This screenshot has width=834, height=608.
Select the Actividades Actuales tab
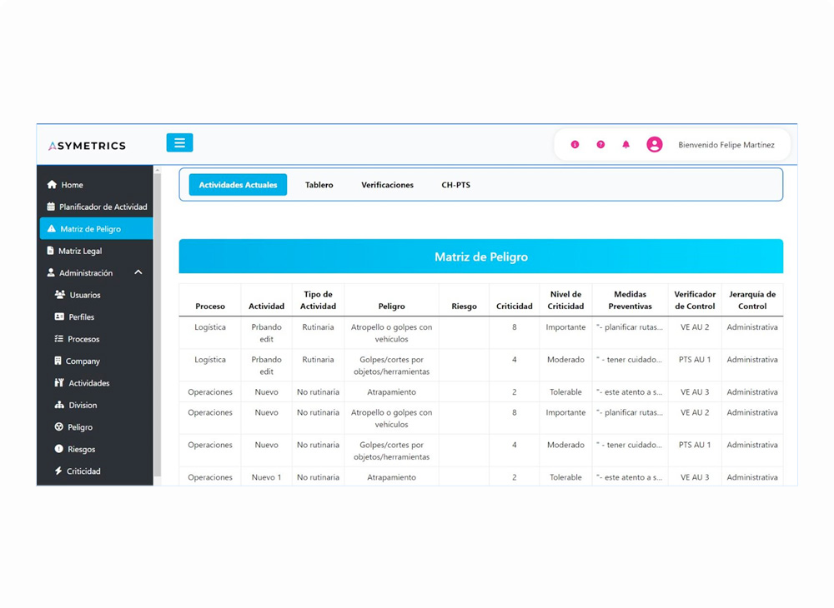tap(238, 185)
